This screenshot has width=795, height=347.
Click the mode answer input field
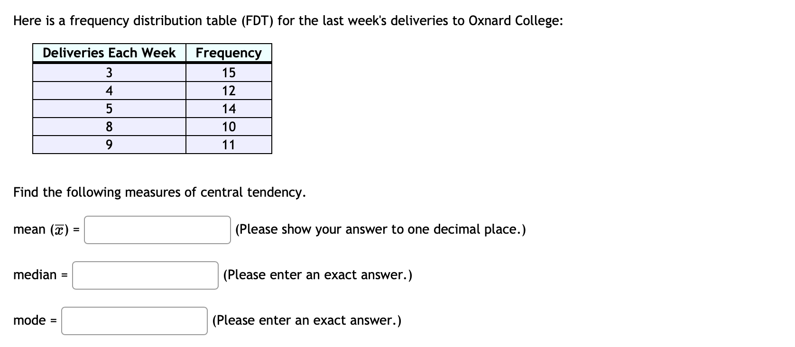(134, 320)
